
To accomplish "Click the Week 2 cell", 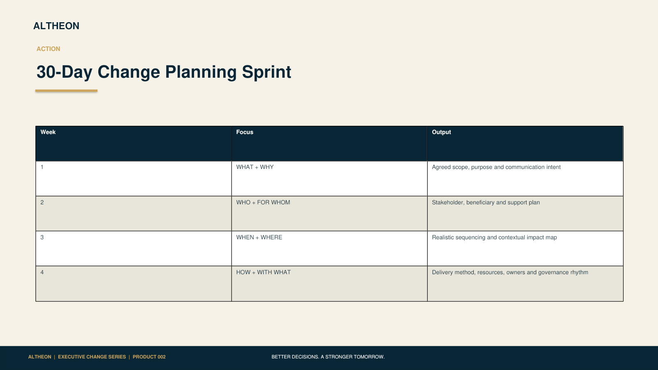I will (134, 213).
